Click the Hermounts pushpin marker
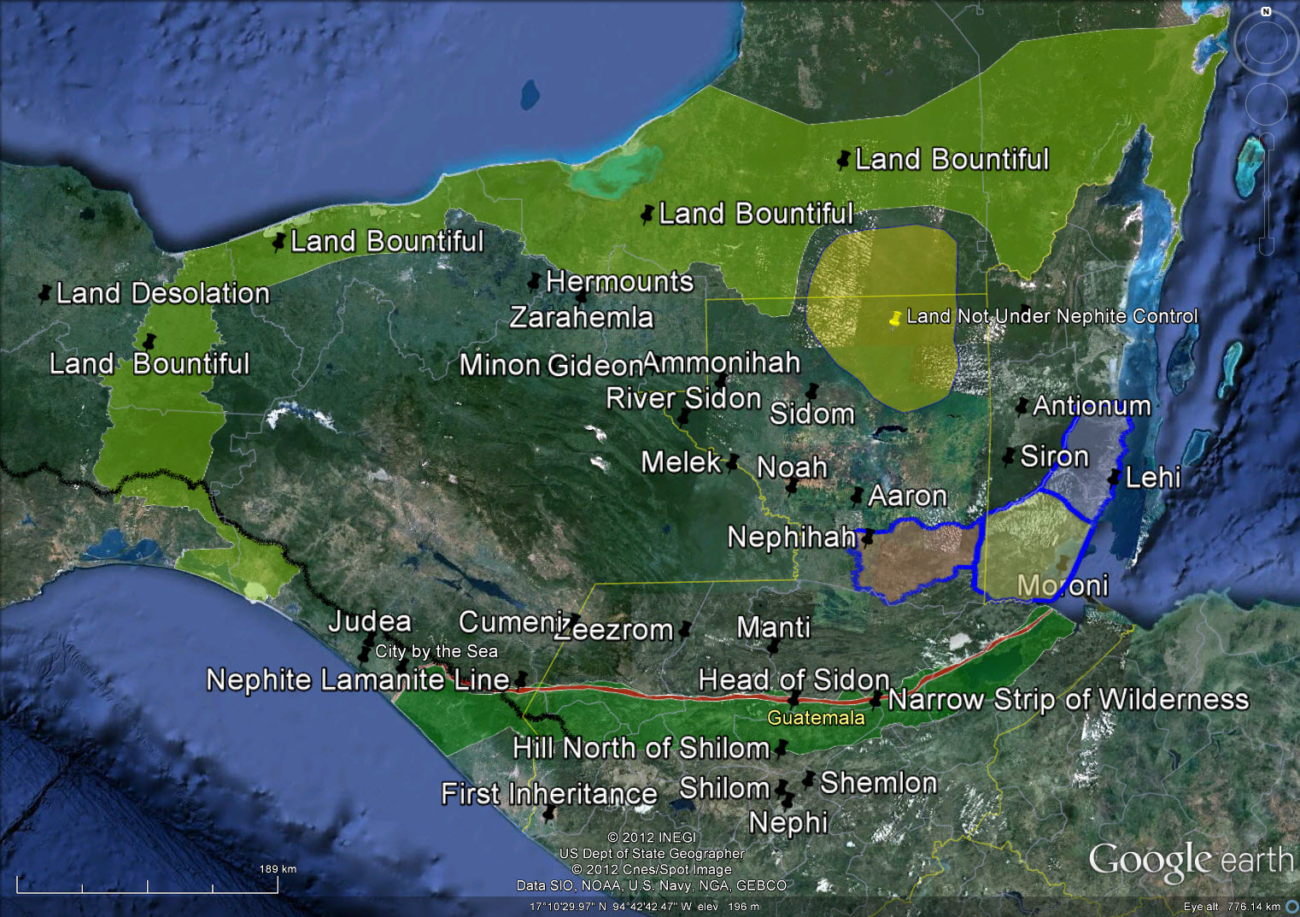The height and width of the screenshot is (917, 1300). tap(535, 281)
